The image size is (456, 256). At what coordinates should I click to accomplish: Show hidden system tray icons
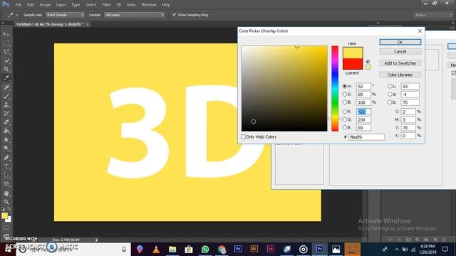click(x=397, y=250)
